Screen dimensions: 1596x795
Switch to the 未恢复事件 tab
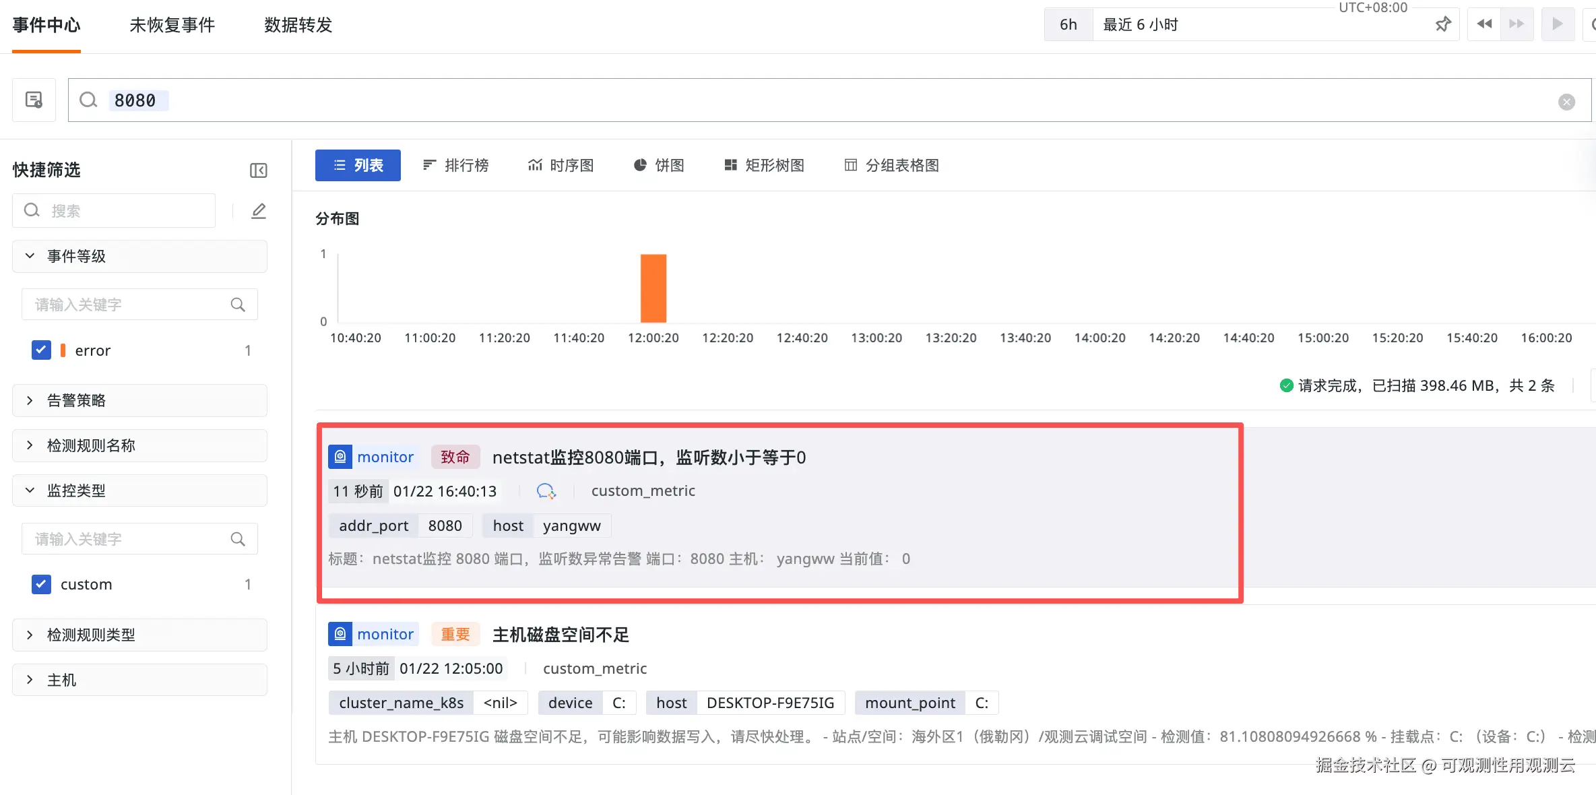click(172, 25)
